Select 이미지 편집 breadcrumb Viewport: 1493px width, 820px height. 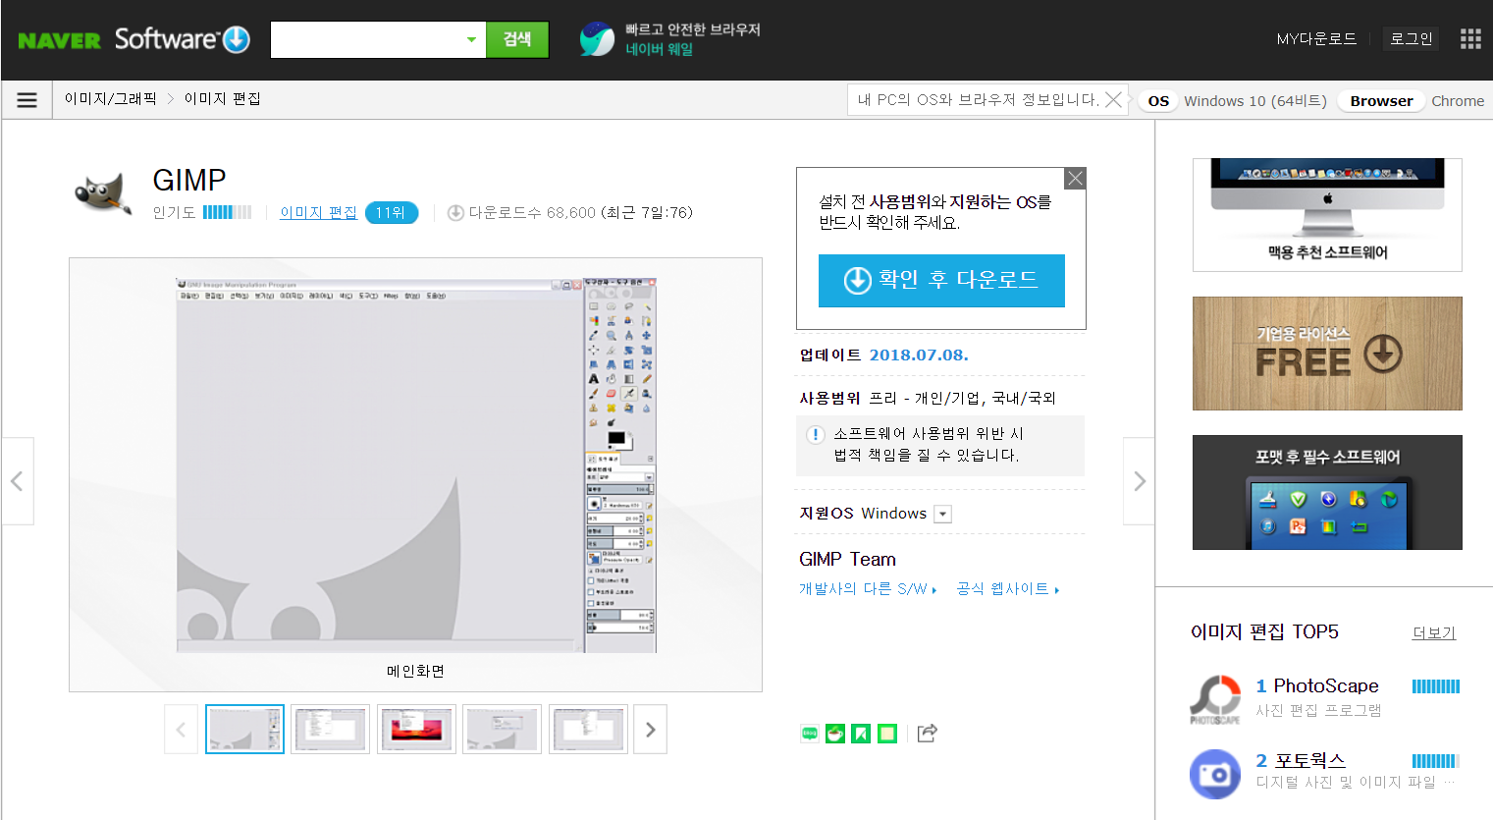click(x=222, y=99)
